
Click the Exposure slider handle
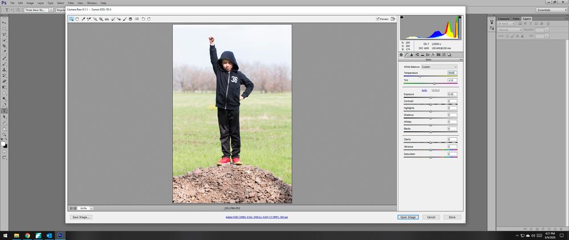click(430, 97)
